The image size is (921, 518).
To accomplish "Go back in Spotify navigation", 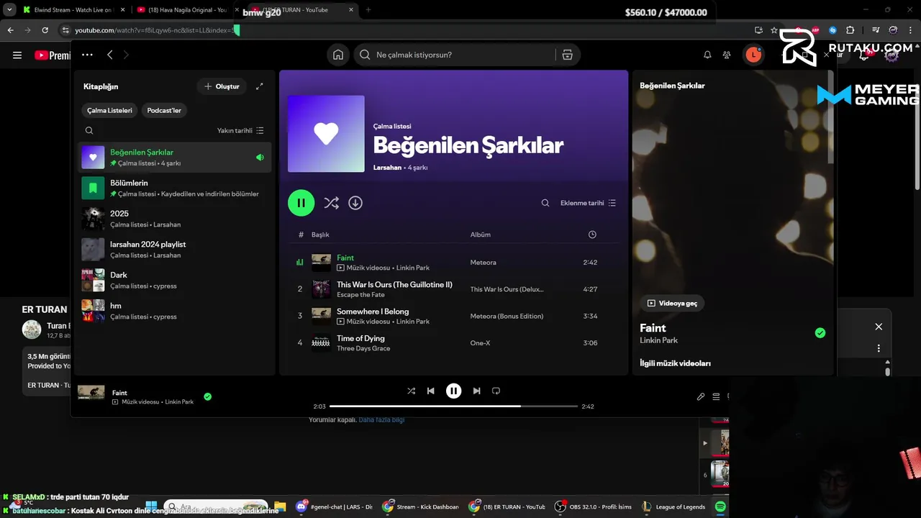I will point(110,55).
